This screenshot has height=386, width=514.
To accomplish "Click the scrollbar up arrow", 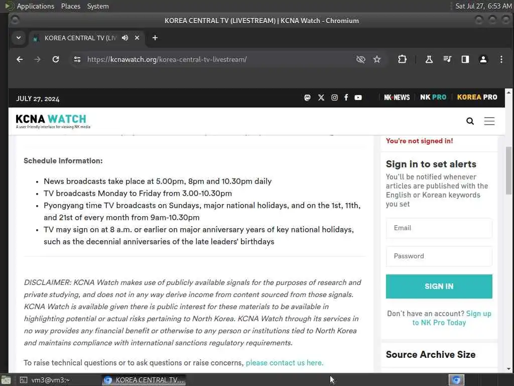I will 509,92.
